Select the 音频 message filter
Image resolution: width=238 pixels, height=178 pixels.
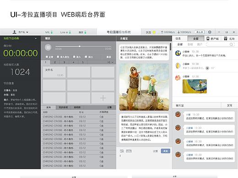click(x=190, y=44)
